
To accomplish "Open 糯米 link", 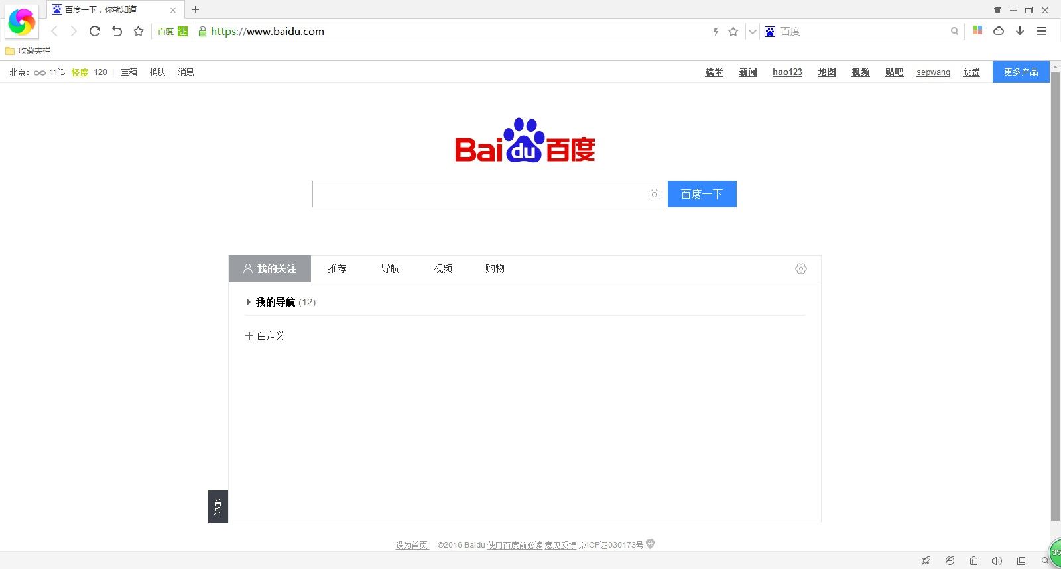I will click(714, 72).
